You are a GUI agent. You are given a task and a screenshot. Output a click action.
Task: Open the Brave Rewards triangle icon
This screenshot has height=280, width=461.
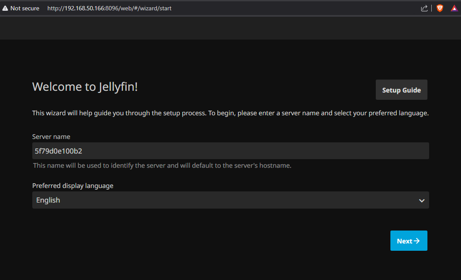click(x=454, y=8)
